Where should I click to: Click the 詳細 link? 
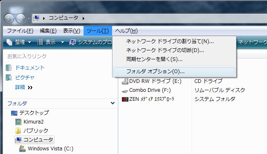pos(20,87)
